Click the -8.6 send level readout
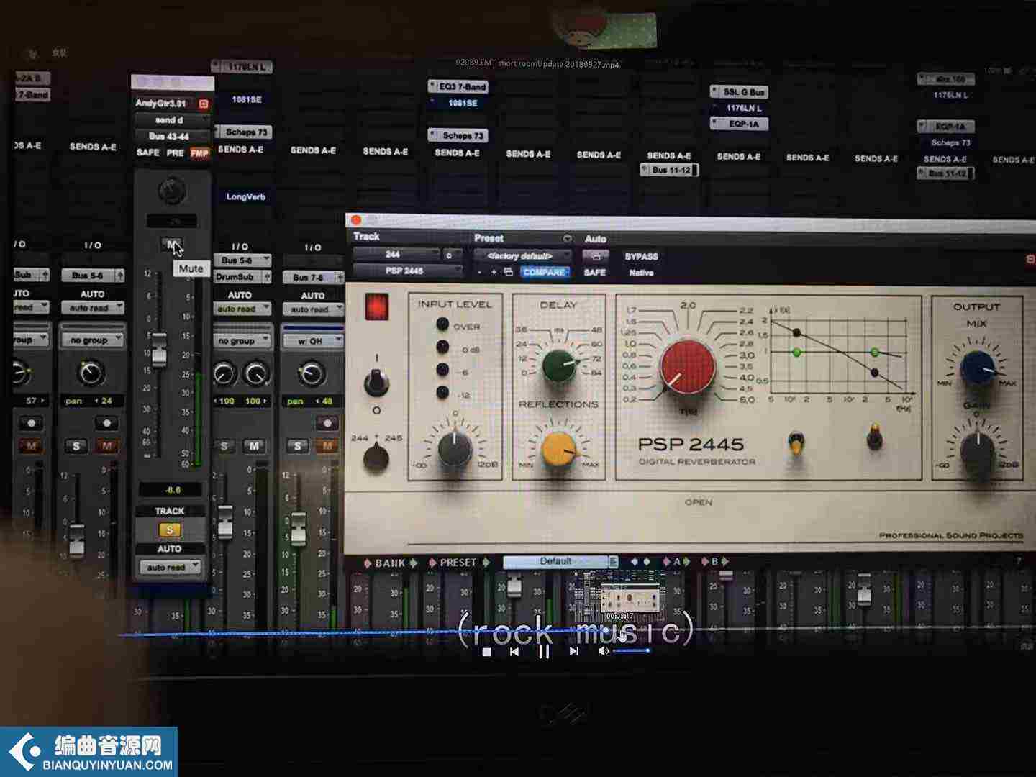 (x=172, y=490)
